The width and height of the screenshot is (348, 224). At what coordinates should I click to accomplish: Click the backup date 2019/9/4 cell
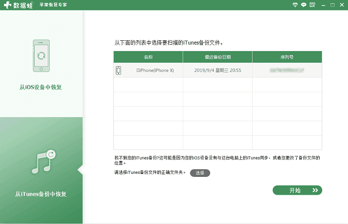tap(217, 71)
